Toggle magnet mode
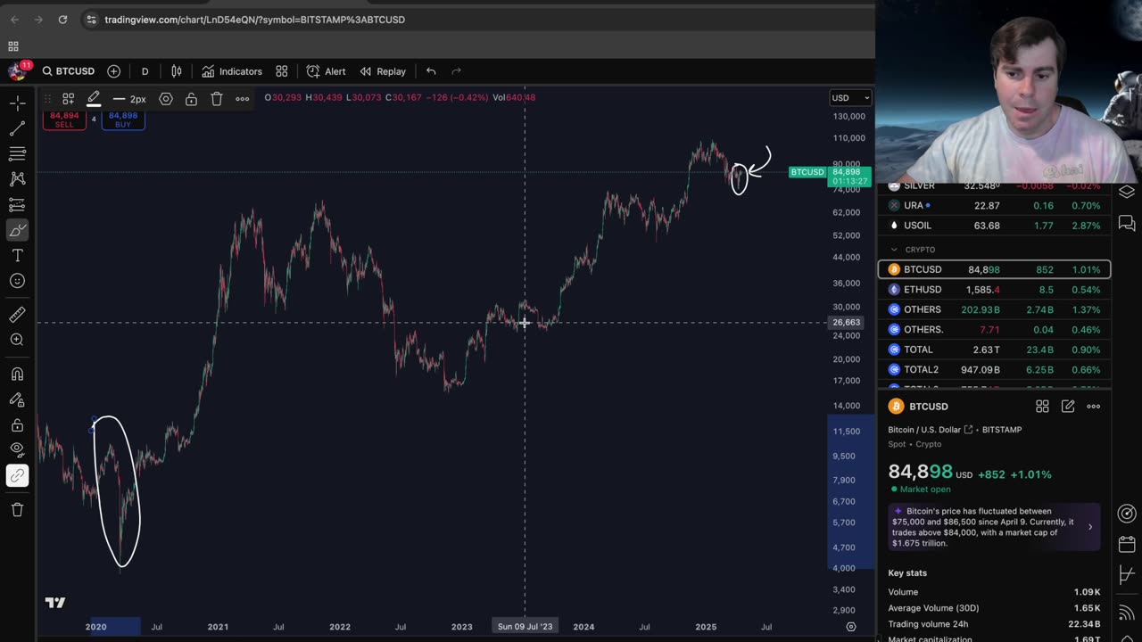The height and width of the screenshot is (642, 1142). 17,374
